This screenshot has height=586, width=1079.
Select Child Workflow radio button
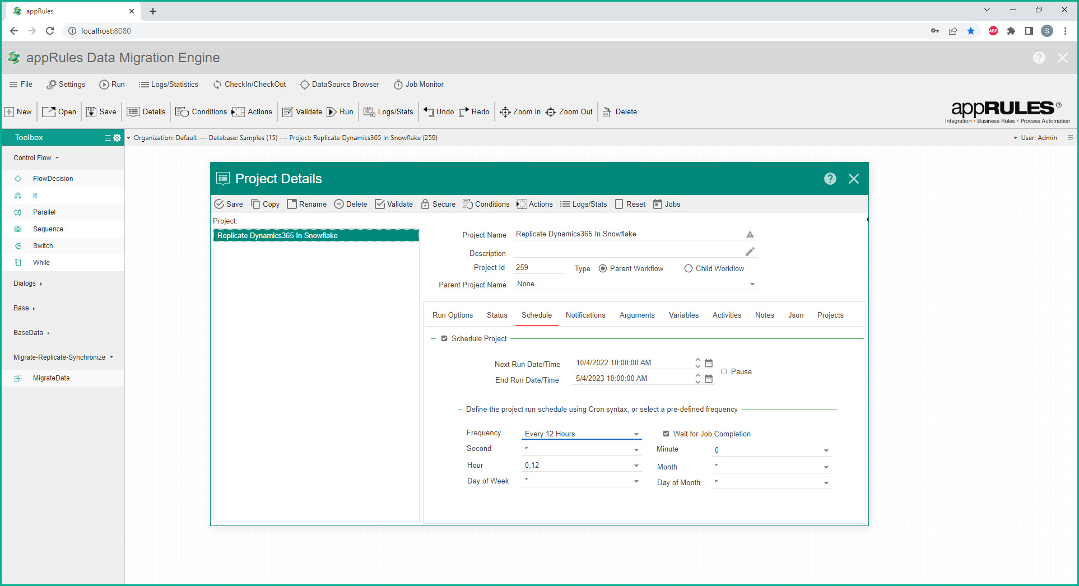(689, 269)
